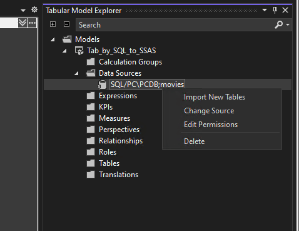Open search options dropdown arrow beside magnifier
Image resolution: width=299 pixels, height=231 pixels.
(x=288, y=24)
